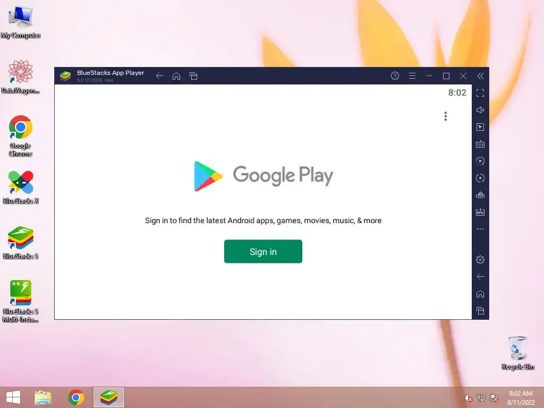Image resolution: width=544 pixels, height=408 pixels.
Task: Maximize the BlueStacks App Player window
Action: (x=446, y=76)
